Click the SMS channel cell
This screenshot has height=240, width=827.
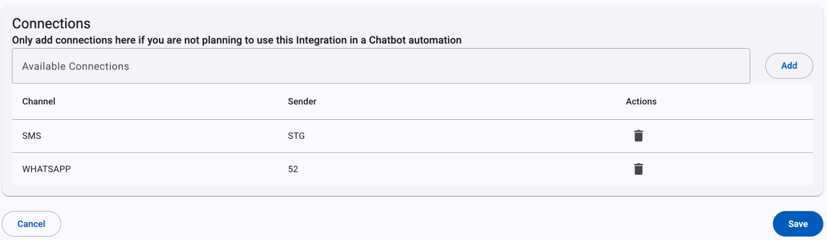pos(32,136)
